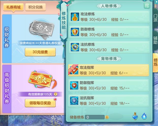Open info icon next to 有效期剩余105天
This screenshot has width=158, height=126.
56,94
